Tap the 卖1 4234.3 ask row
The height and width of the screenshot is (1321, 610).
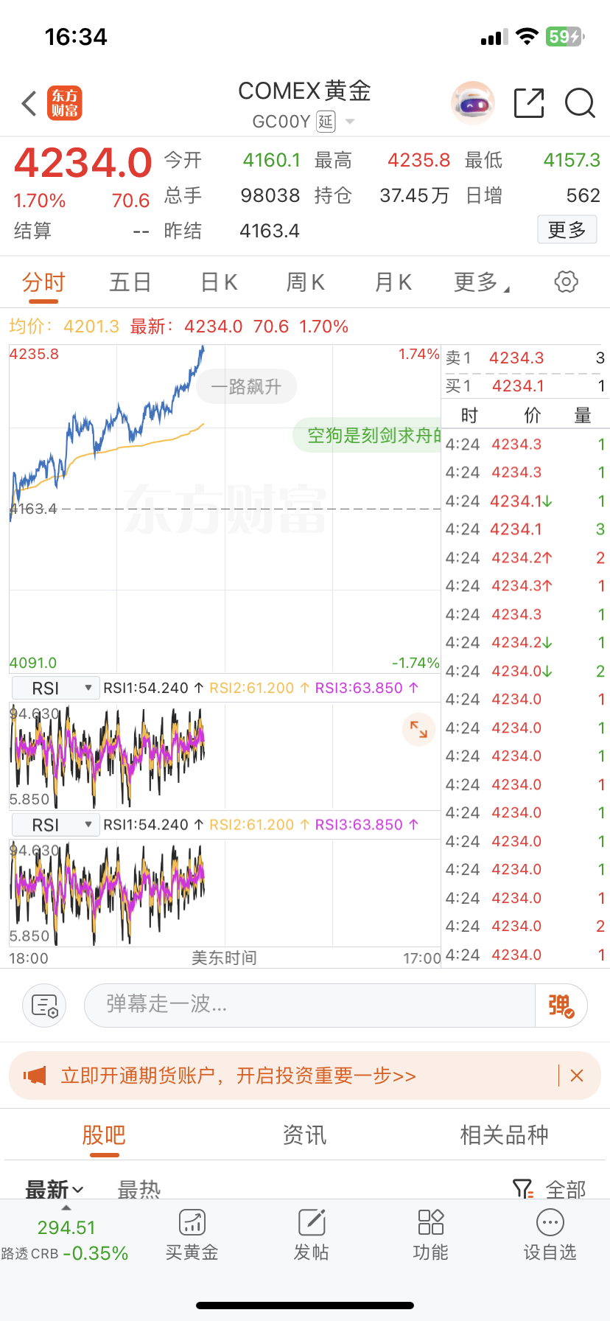tap(525, 358)
